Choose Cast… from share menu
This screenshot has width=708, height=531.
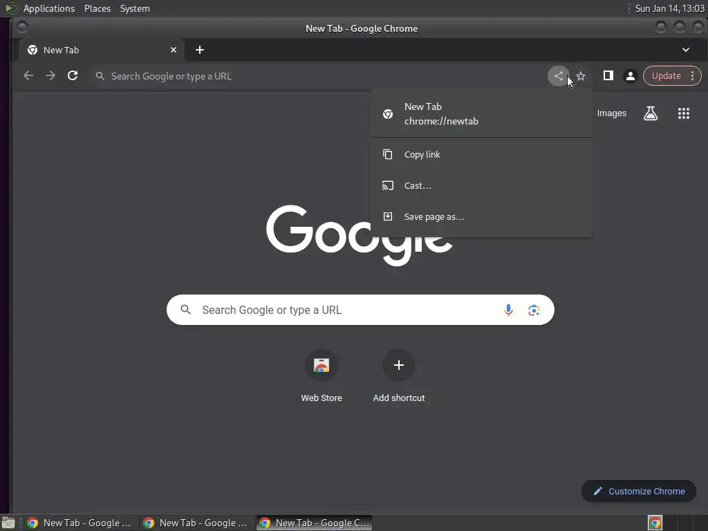point(481,185)
